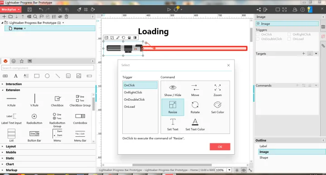This screenshot has height=175, width=326.
Task: Select the Set Text Color command
Action: click(195, 124)
